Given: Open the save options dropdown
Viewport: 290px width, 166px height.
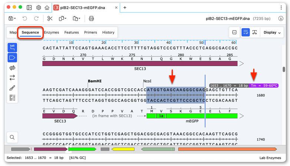Looking at the screenshot, I should [x=12, y=18].
